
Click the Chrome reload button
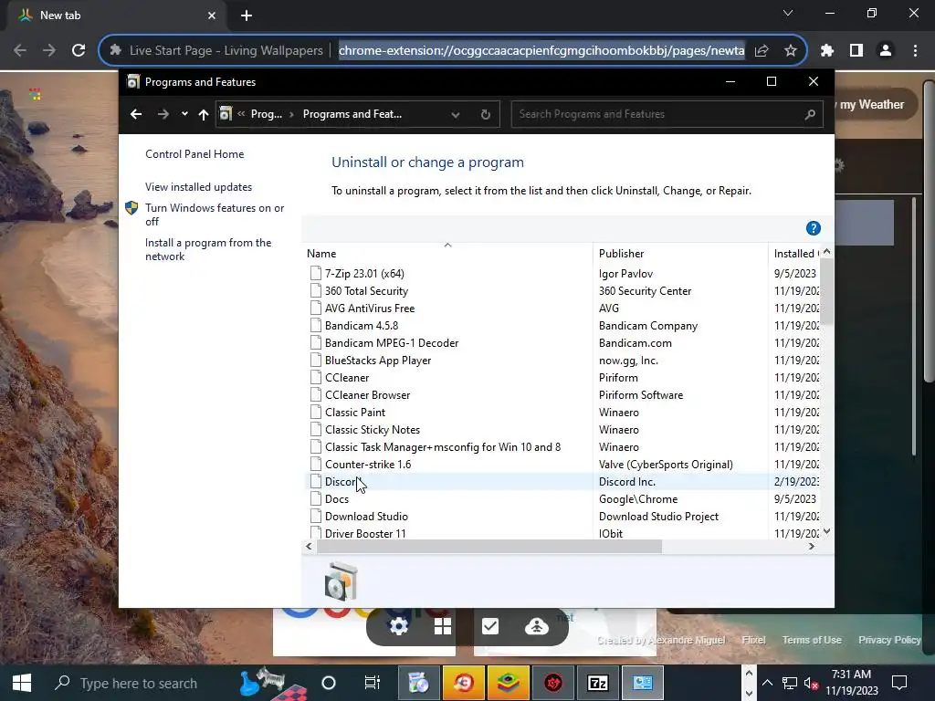pos(79,50)
